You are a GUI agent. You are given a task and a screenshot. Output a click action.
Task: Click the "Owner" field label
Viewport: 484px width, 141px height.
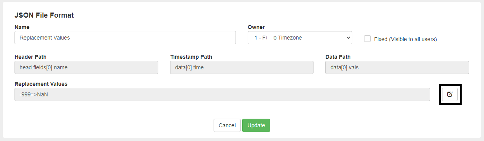point(256,27)
